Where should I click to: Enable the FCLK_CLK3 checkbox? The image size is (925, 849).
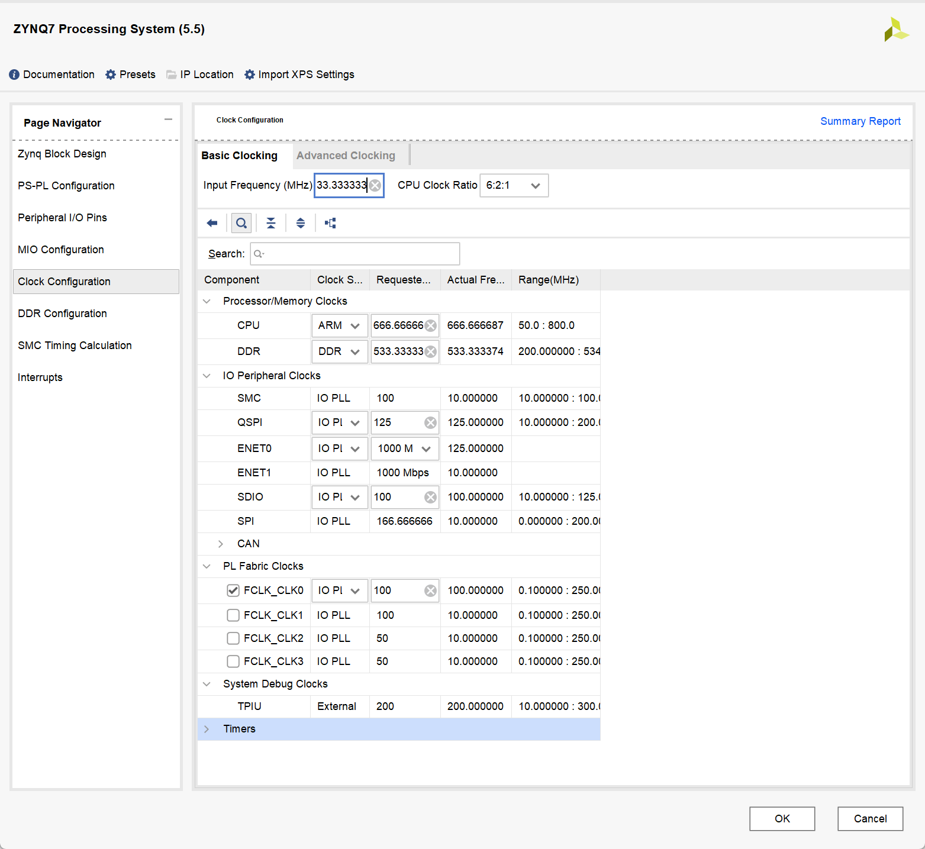point(233,661)
